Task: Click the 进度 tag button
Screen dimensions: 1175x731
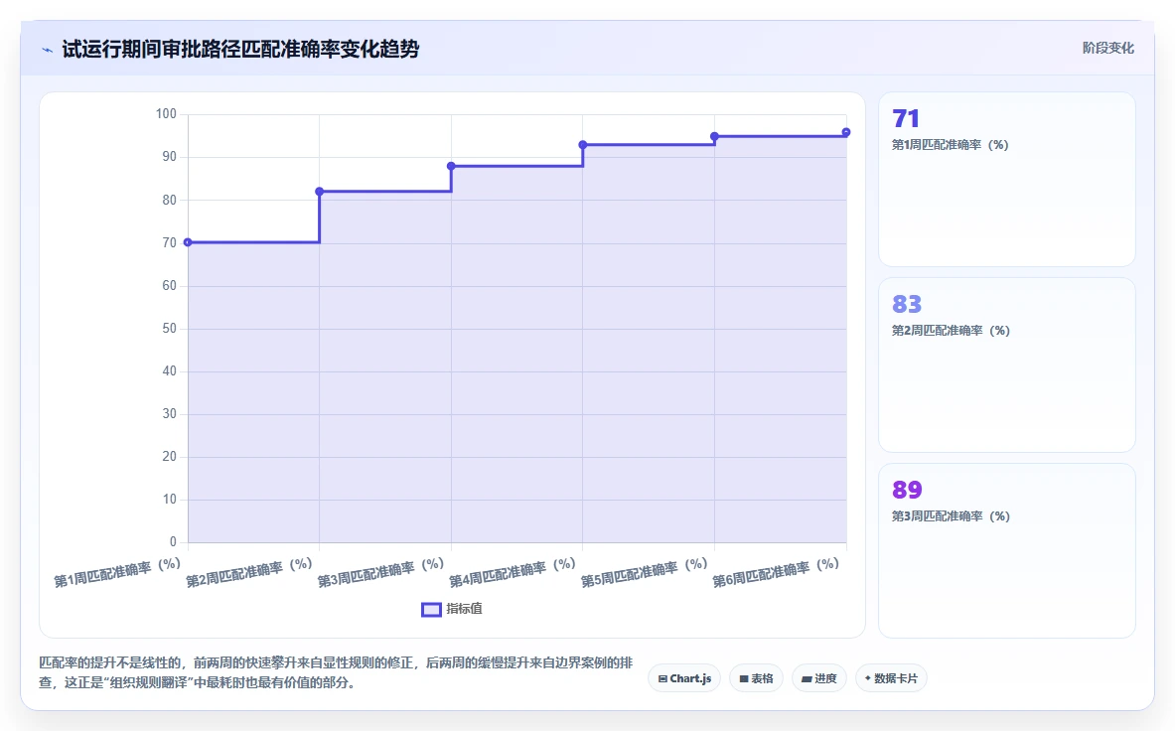Action: [x=819, y=678]
